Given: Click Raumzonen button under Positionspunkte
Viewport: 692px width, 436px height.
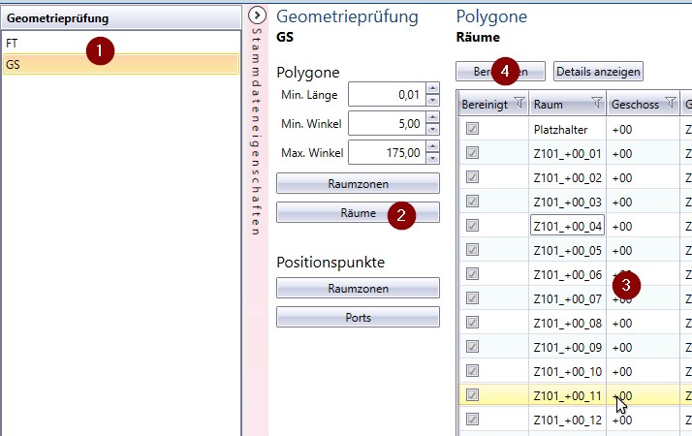Looking at the screenshot, I should point(358,288).
